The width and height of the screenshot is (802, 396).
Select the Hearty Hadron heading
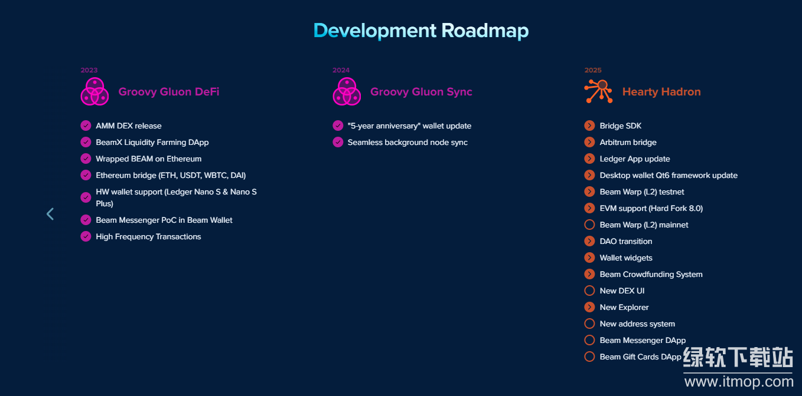coord(661,92)
